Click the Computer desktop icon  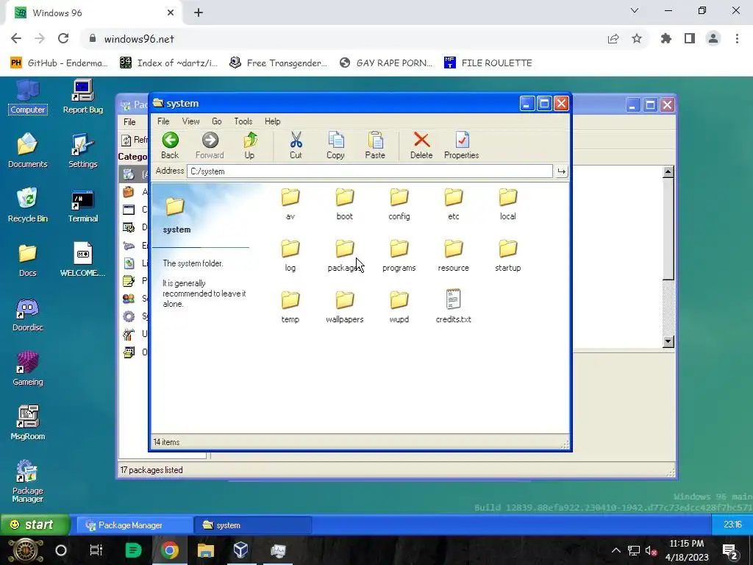28,98
